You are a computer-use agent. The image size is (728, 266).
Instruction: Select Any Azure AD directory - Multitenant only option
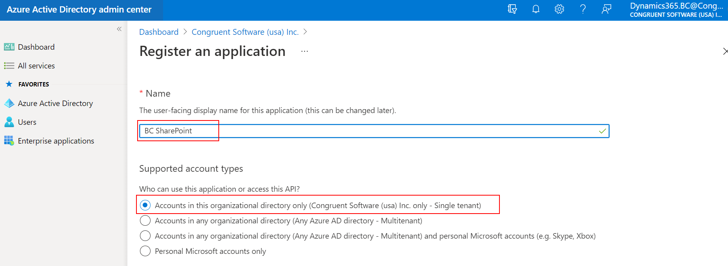point(145,221)
